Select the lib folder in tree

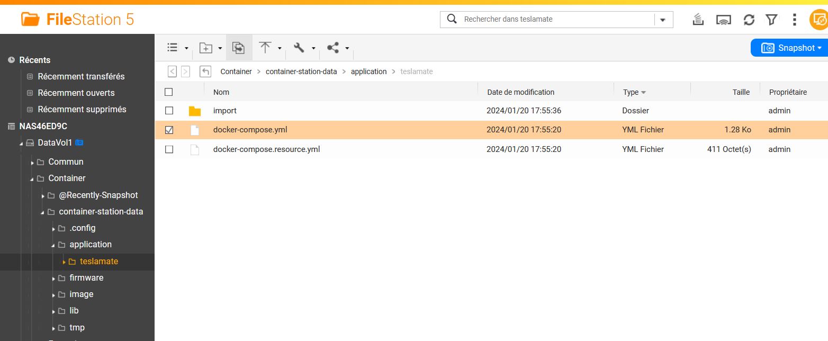pos(74,310)
